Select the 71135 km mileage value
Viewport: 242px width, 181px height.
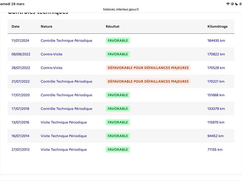click(215, 150)
